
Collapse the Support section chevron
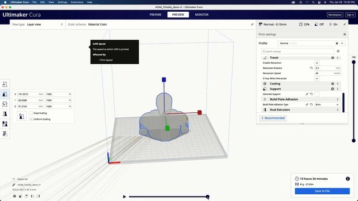337,89
